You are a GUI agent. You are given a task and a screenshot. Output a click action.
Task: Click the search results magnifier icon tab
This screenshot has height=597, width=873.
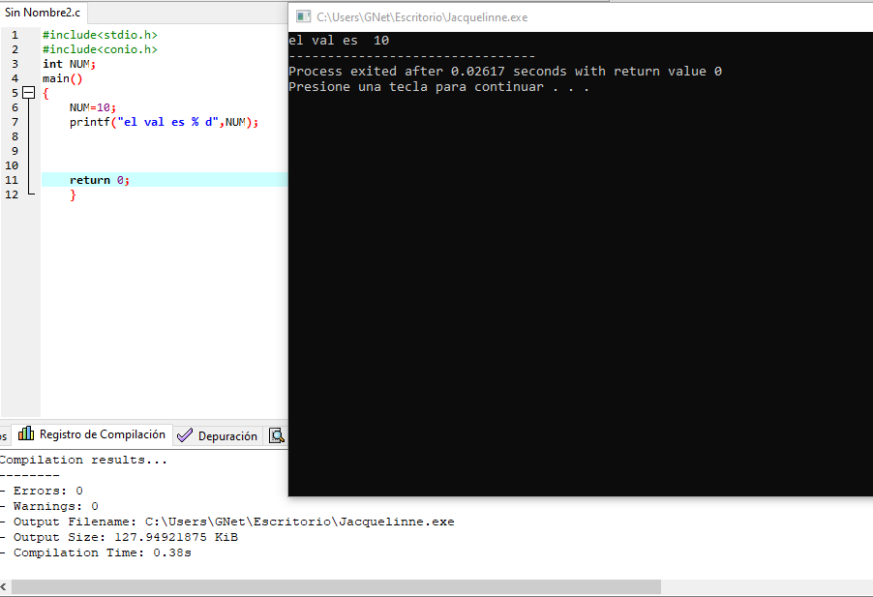coord(277,435)
